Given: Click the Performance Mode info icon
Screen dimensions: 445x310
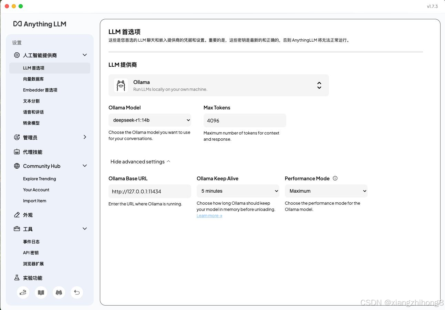Looking at the screenshot, I should [335, 178].
